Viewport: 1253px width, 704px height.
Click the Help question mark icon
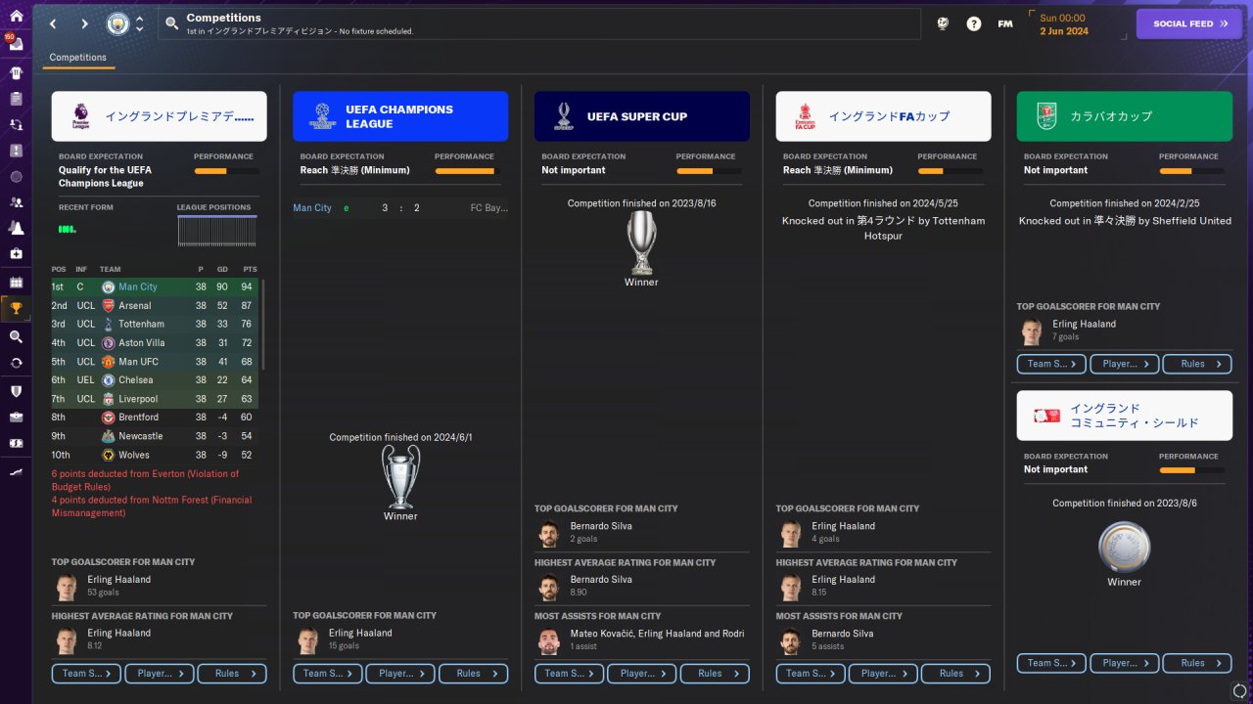pos(974,23)
